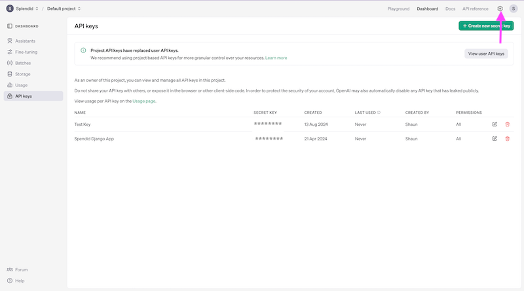Click the Storage sidebar icon
This screenshot has height=291, width=524.
click(x=10, y=74)
